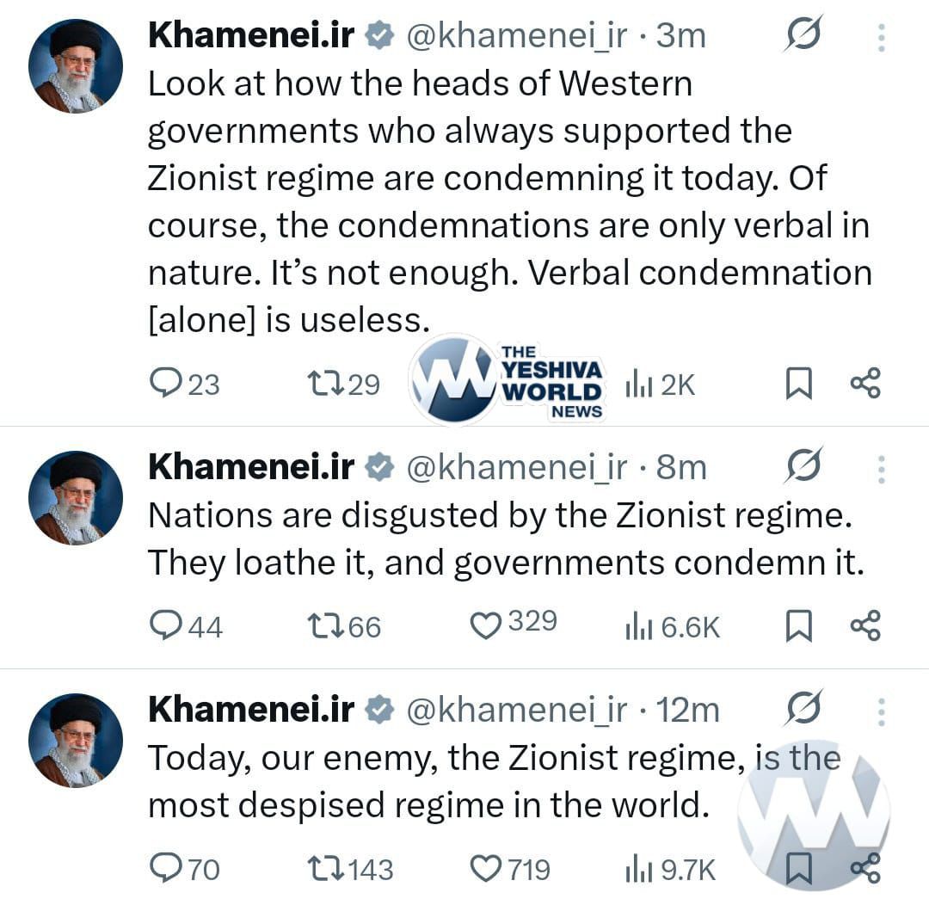Repost the tweet with 143 reposts
The height and width of the screenshot is (905, 929).
(350, 870)
